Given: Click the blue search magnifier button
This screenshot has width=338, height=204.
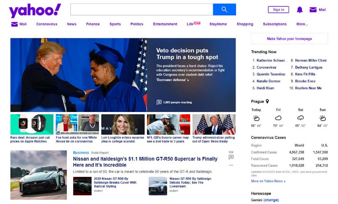Looking at the screenshot, I should (x=224, y=10).
